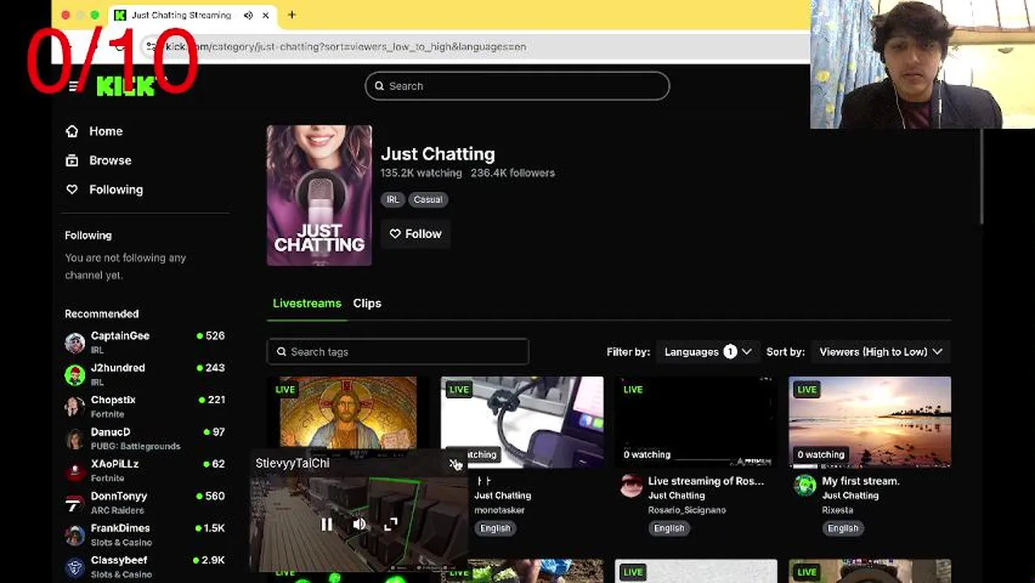This screenshot has height=583, width=1035.
Task: Close the Just Chatting Streaming tab
Action: [265, 15]
